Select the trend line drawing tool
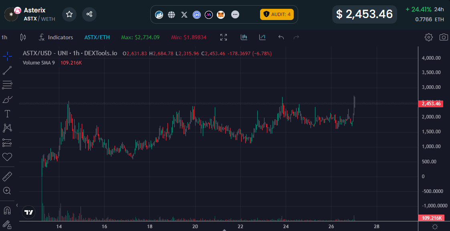The height and width of the screenshot is (231, 450). coord(7,70)
